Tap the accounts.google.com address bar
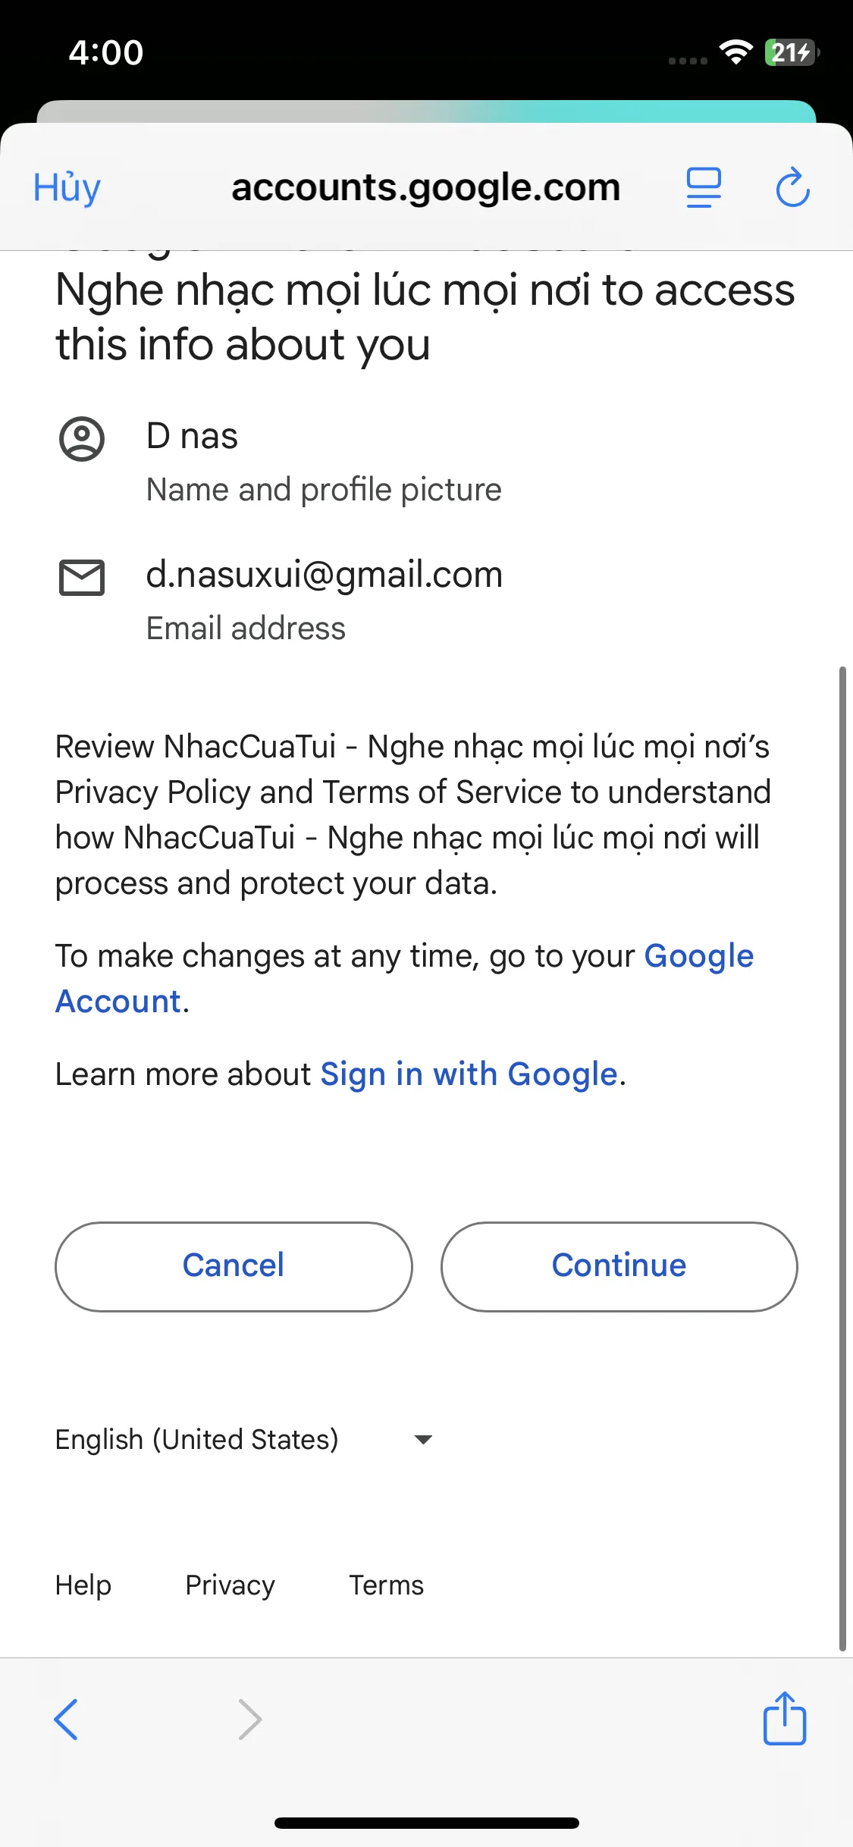Image resolution: width=853 pixels, height=1847 pixels. coord(425,187)
